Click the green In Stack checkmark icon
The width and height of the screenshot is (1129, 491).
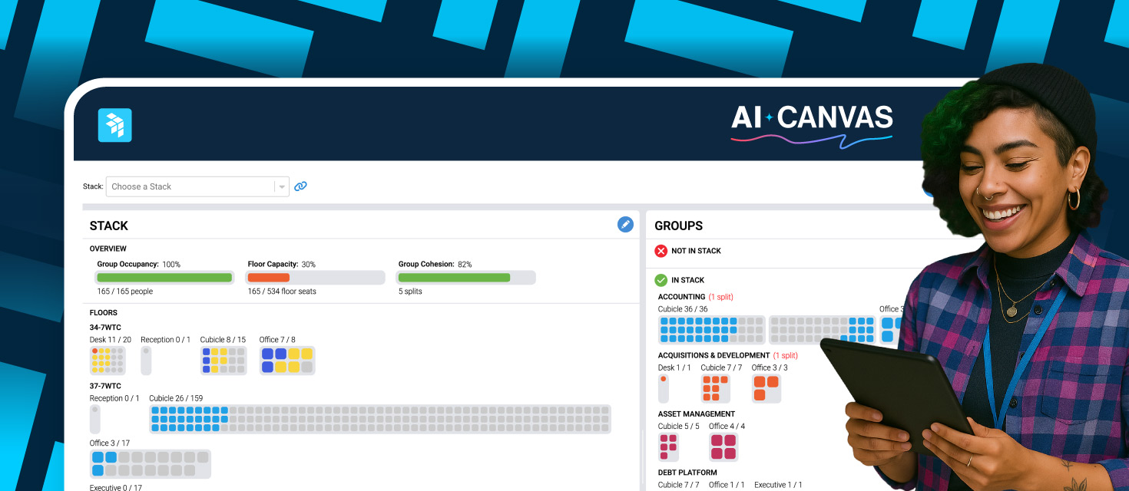pos(661,280)
